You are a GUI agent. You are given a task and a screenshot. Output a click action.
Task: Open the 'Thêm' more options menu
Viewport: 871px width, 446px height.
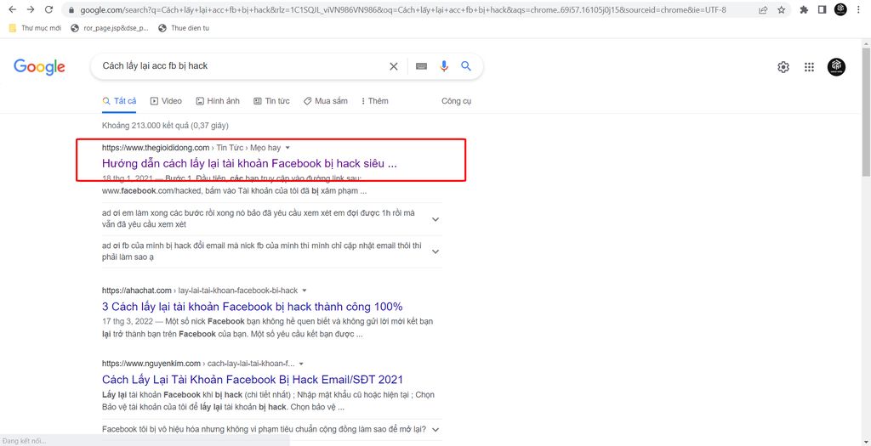(x=375, y=101)
